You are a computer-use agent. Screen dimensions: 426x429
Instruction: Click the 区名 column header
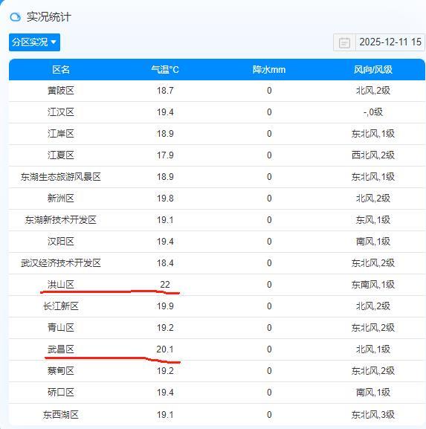[x=61, y=69]
